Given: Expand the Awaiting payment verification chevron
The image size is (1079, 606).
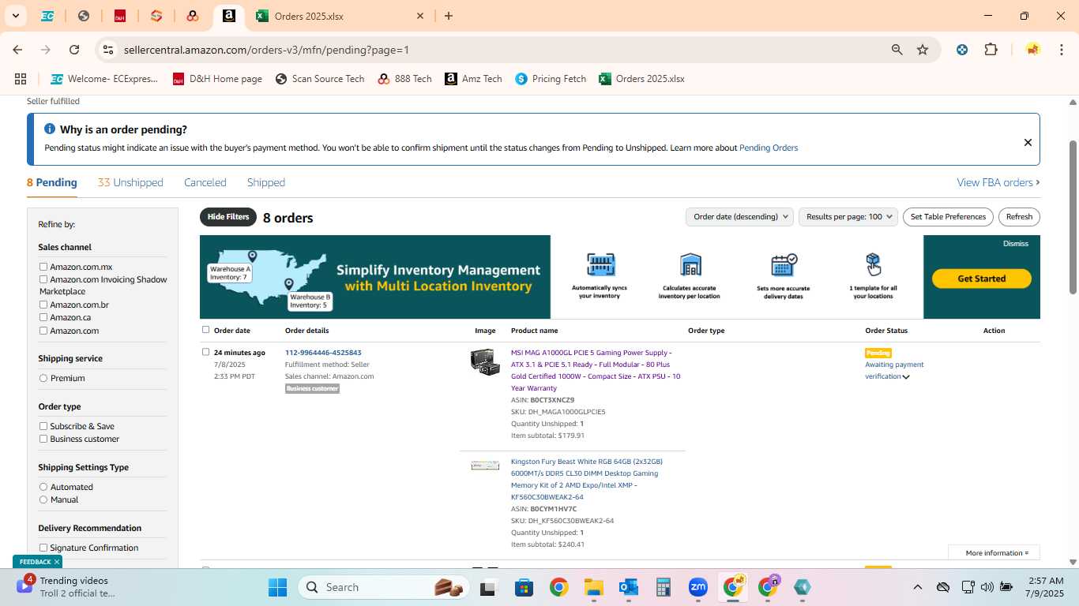Looking at the screenshot, I should [x=906, y=377].
